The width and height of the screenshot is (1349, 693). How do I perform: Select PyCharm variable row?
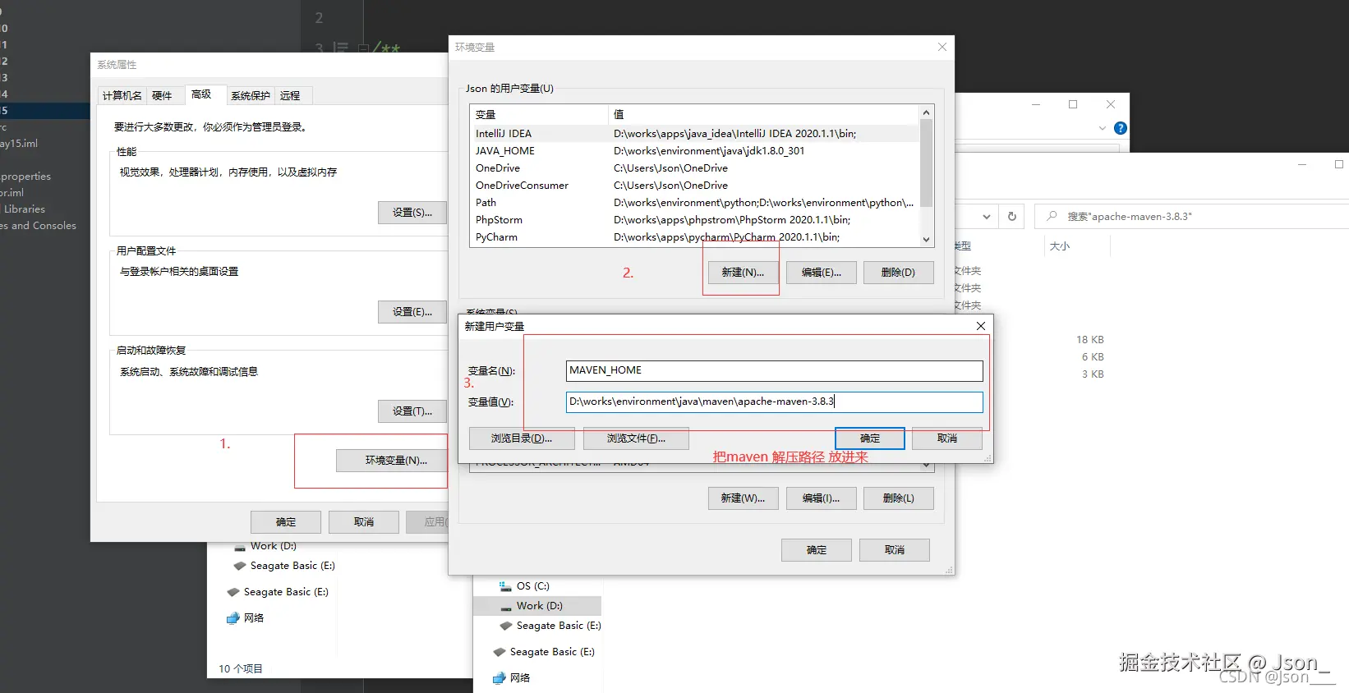coord(694,237)
